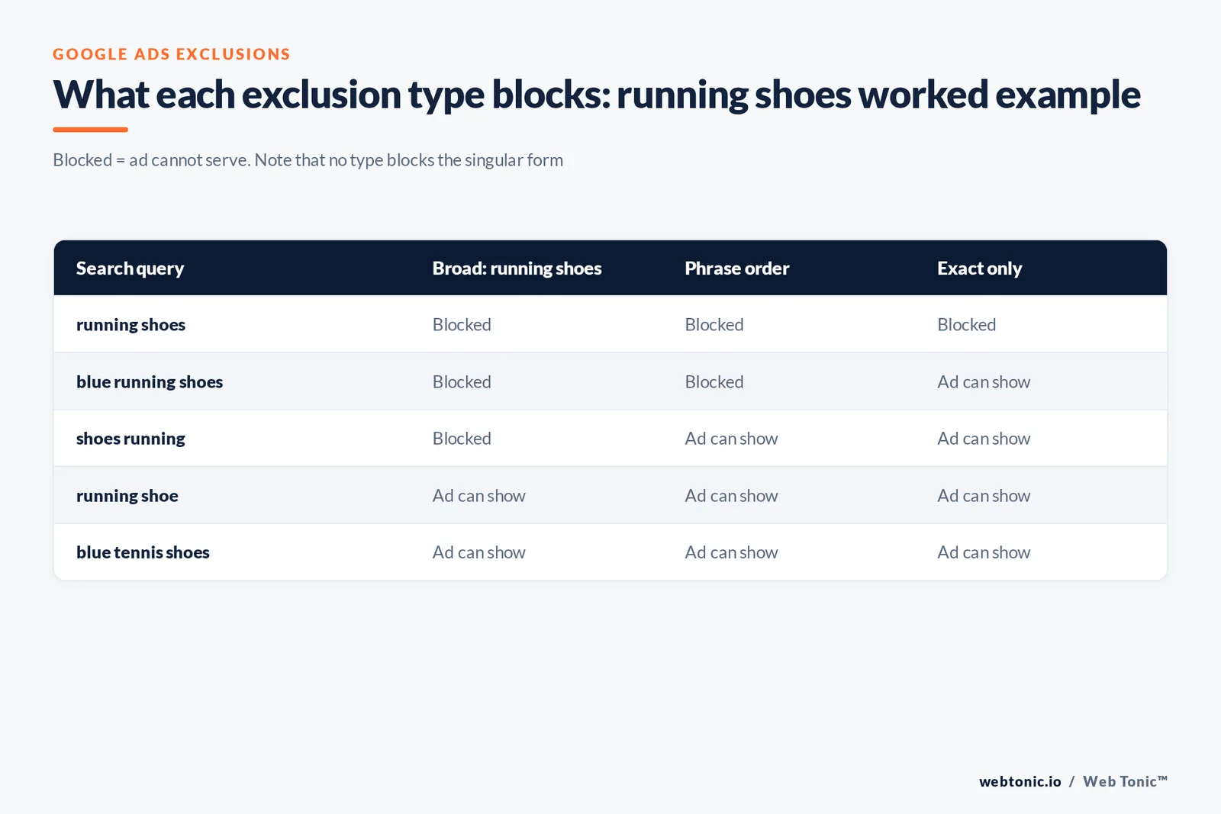Click the 'Phrase order' column header

[x=736, y=269]
